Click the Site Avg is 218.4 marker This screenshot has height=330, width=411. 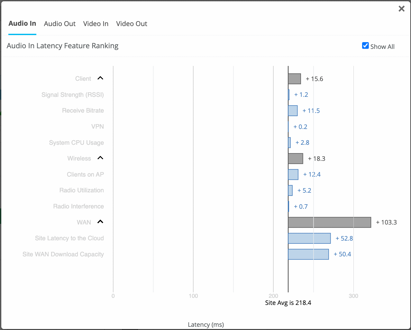pyautogui.click(x=288, y=303)
